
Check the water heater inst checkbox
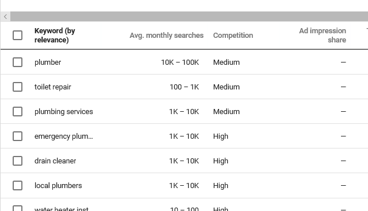pos(18,208)
